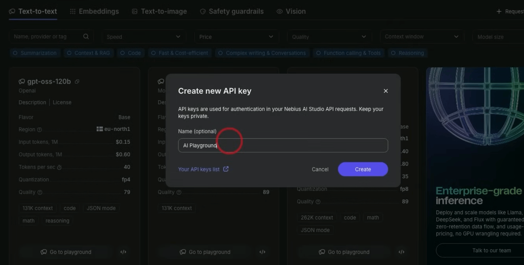Copy the gpt-oss-120b model name icon
The width and height of the screenshot is (524, 265).
click(x=77, y=82)
